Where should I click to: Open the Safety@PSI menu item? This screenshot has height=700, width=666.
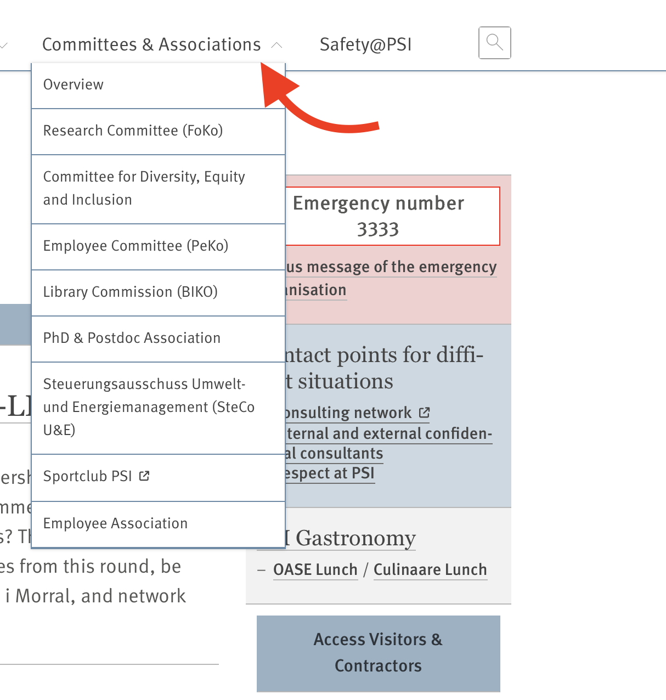[x=365, y=44]
